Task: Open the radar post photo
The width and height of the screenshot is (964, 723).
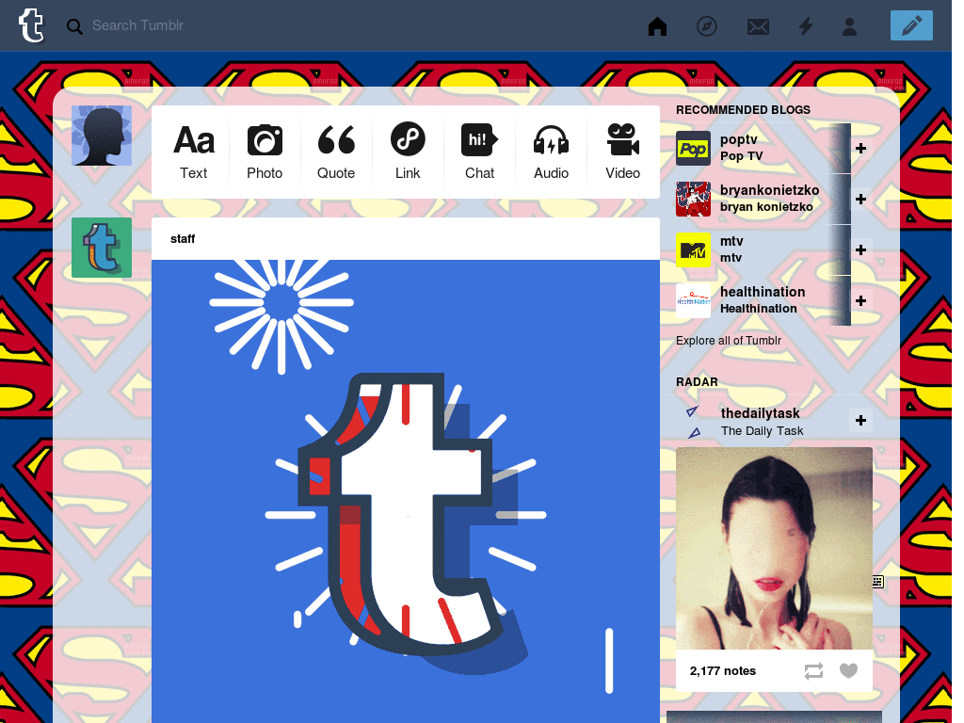Action: pos(774,549)
